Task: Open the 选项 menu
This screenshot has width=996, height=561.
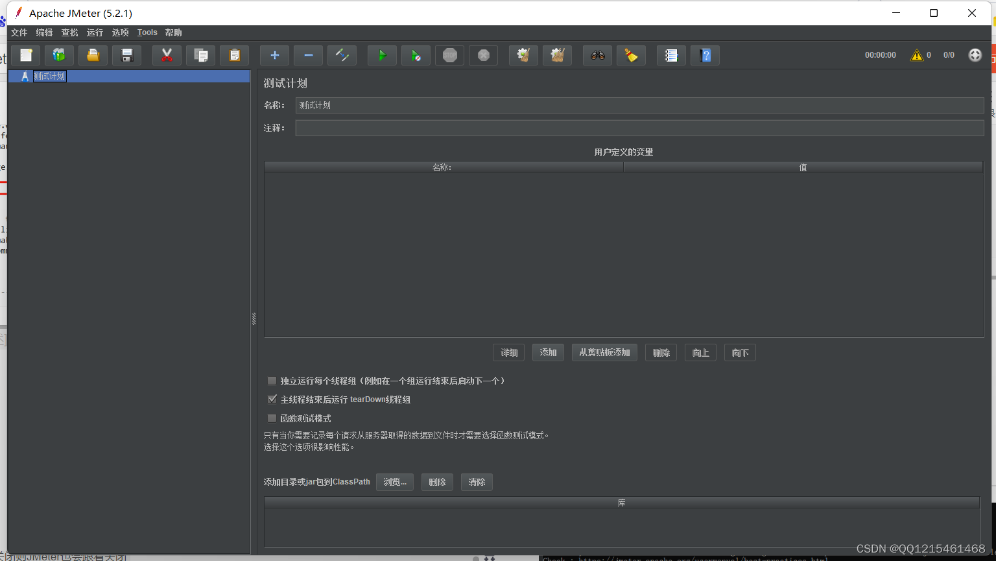Action: [x=120, y=32]
